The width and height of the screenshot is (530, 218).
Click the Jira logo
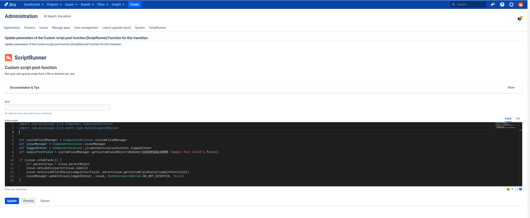pyautogui.click(x=10, y=4)
